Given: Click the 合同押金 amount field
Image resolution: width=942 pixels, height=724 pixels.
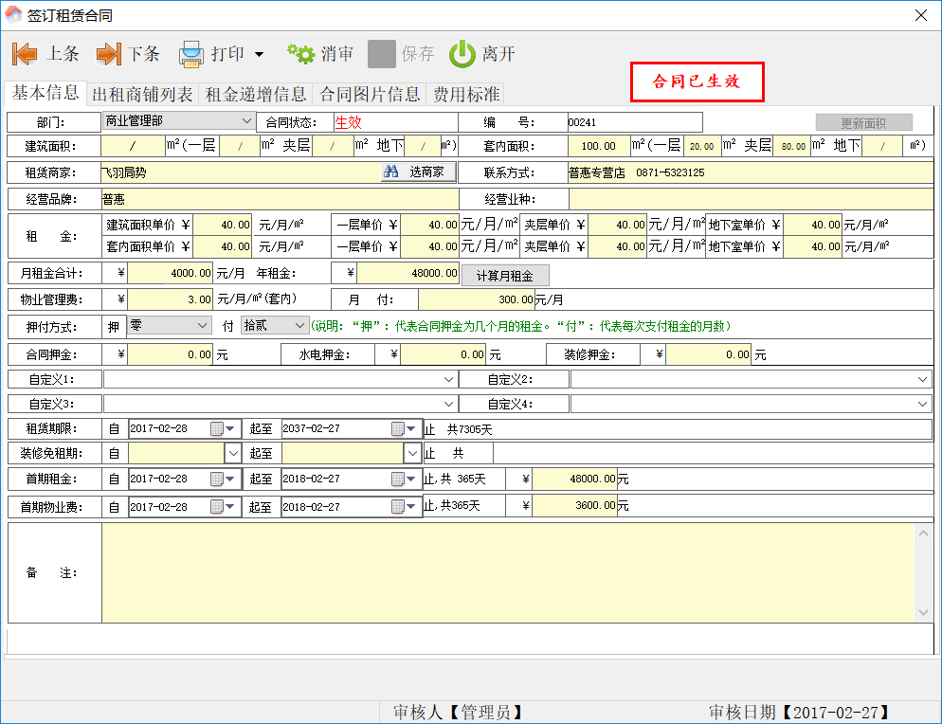Looking at the screenshot, I should pyautogui.click(x=170, y=354).
